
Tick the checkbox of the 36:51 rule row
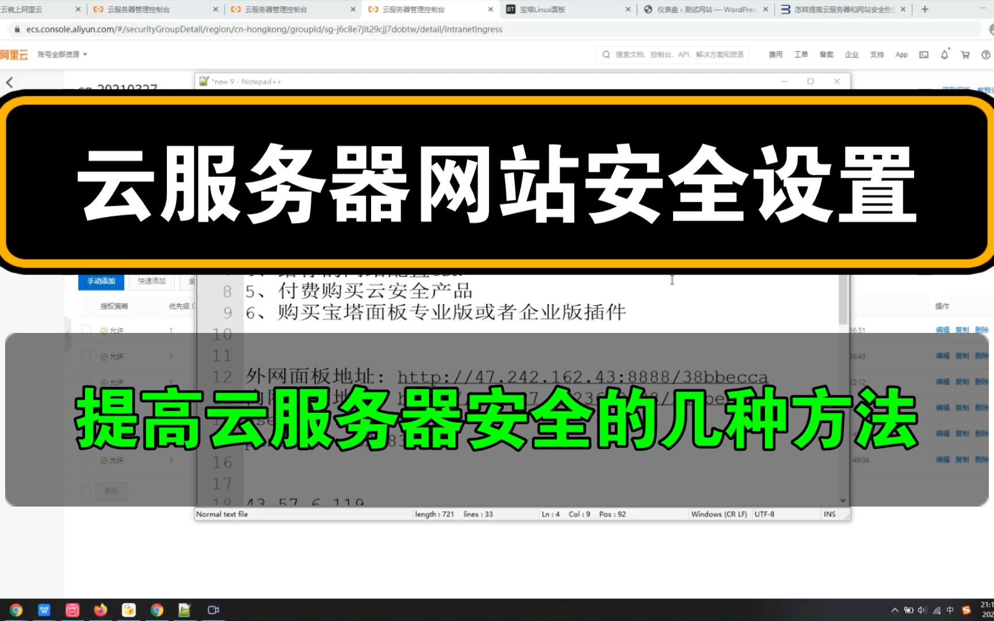pyautogui.click(x=86, y=329)
